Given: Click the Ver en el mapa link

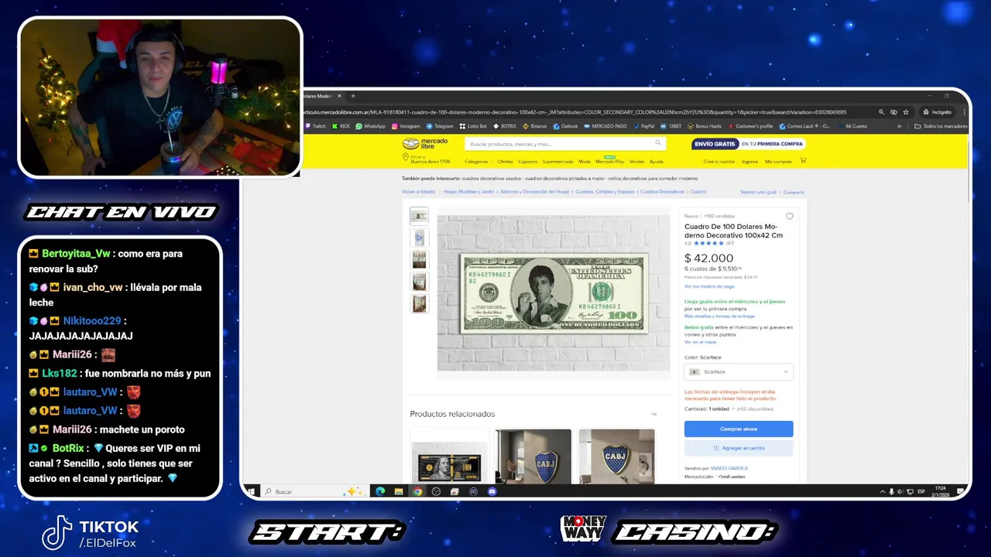Looking at the screenshot, I should pos(700,341).
